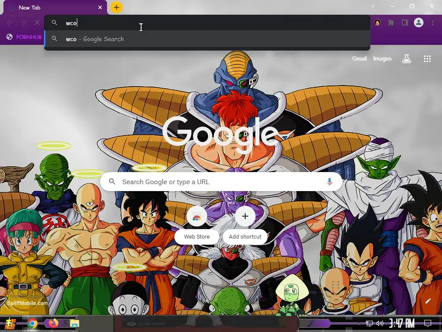Screen dimensions: 442x332
Task: Go back with the back arrow
Action: [x=9, y=22]
